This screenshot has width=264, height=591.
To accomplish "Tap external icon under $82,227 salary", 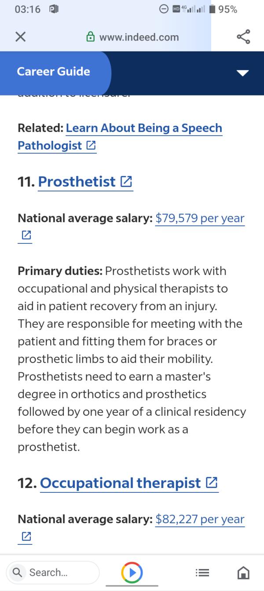I will click(26, 536).
